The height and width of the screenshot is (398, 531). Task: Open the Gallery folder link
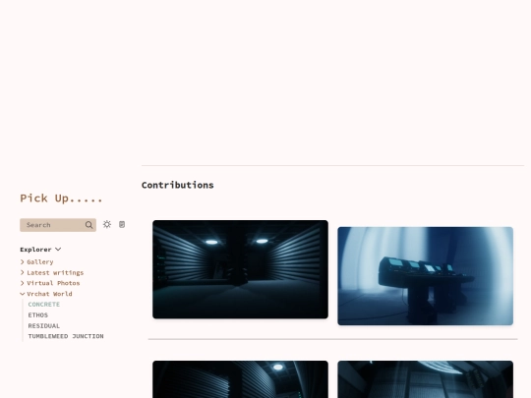pos(40,262)
